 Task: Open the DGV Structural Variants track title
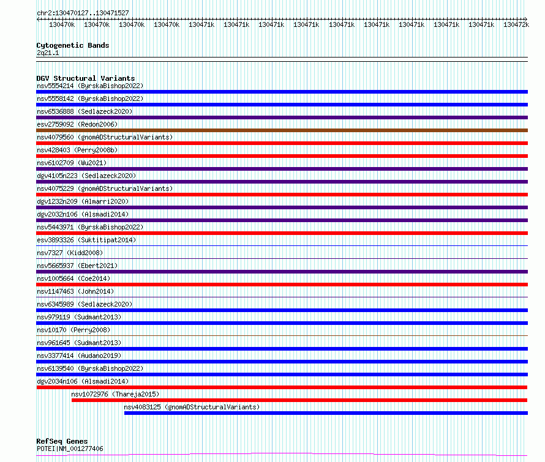[86, 78]
